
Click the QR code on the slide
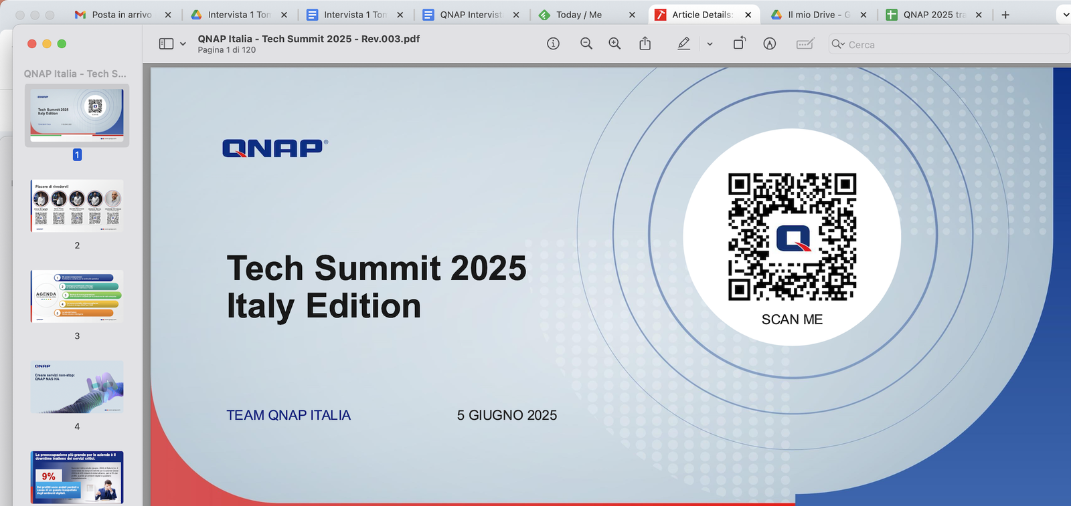pos(792,237)
